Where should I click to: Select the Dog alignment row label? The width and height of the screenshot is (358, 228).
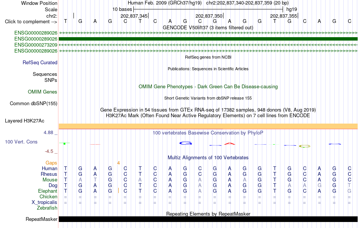[x=53, y=186]
